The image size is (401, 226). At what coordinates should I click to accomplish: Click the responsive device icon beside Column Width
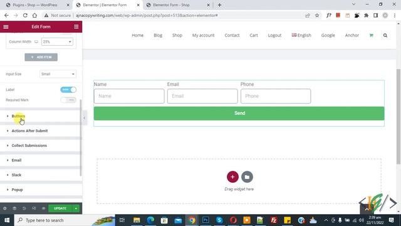pyautogui.click(x=36, y=41)
